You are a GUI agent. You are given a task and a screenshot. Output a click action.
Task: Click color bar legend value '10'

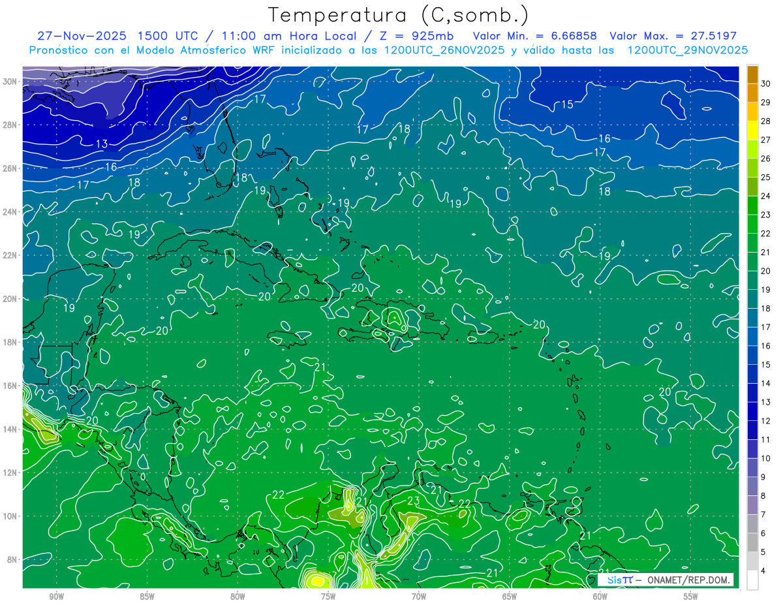765,458
